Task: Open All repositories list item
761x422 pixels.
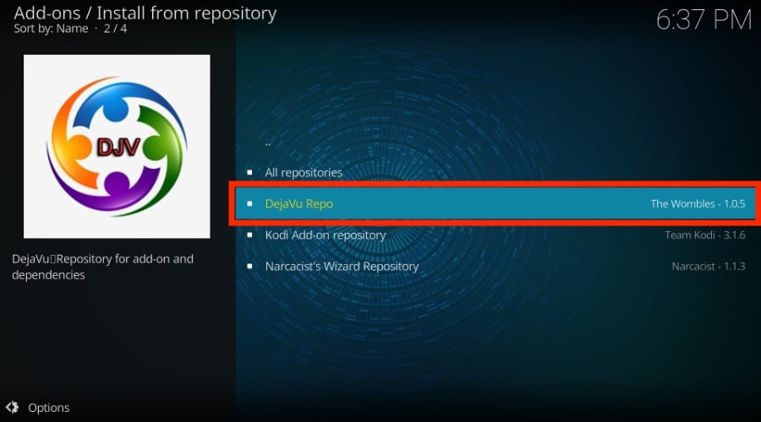Action: pyautogui.click(x=495, y=172)
